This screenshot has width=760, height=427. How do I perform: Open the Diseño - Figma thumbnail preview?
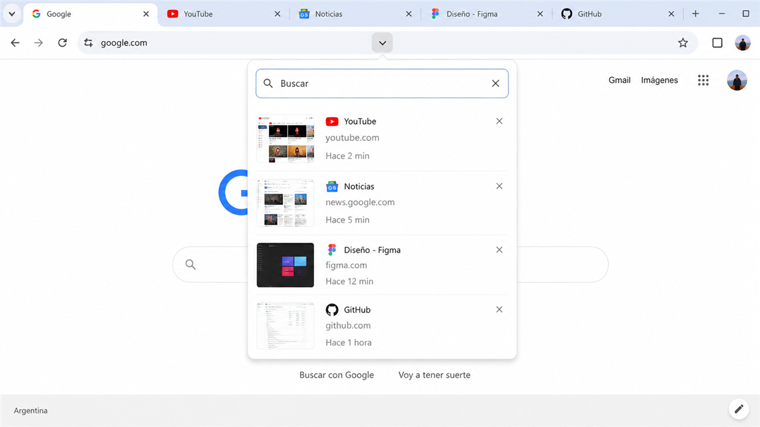(286, 265)
